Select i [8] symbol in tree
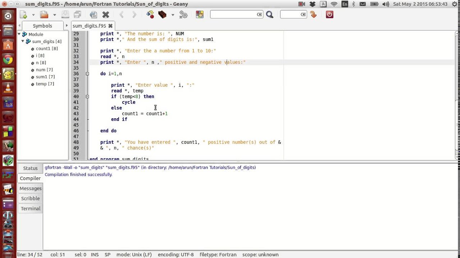This screenshot has height=258, width=460. click(x=40, y=56)
